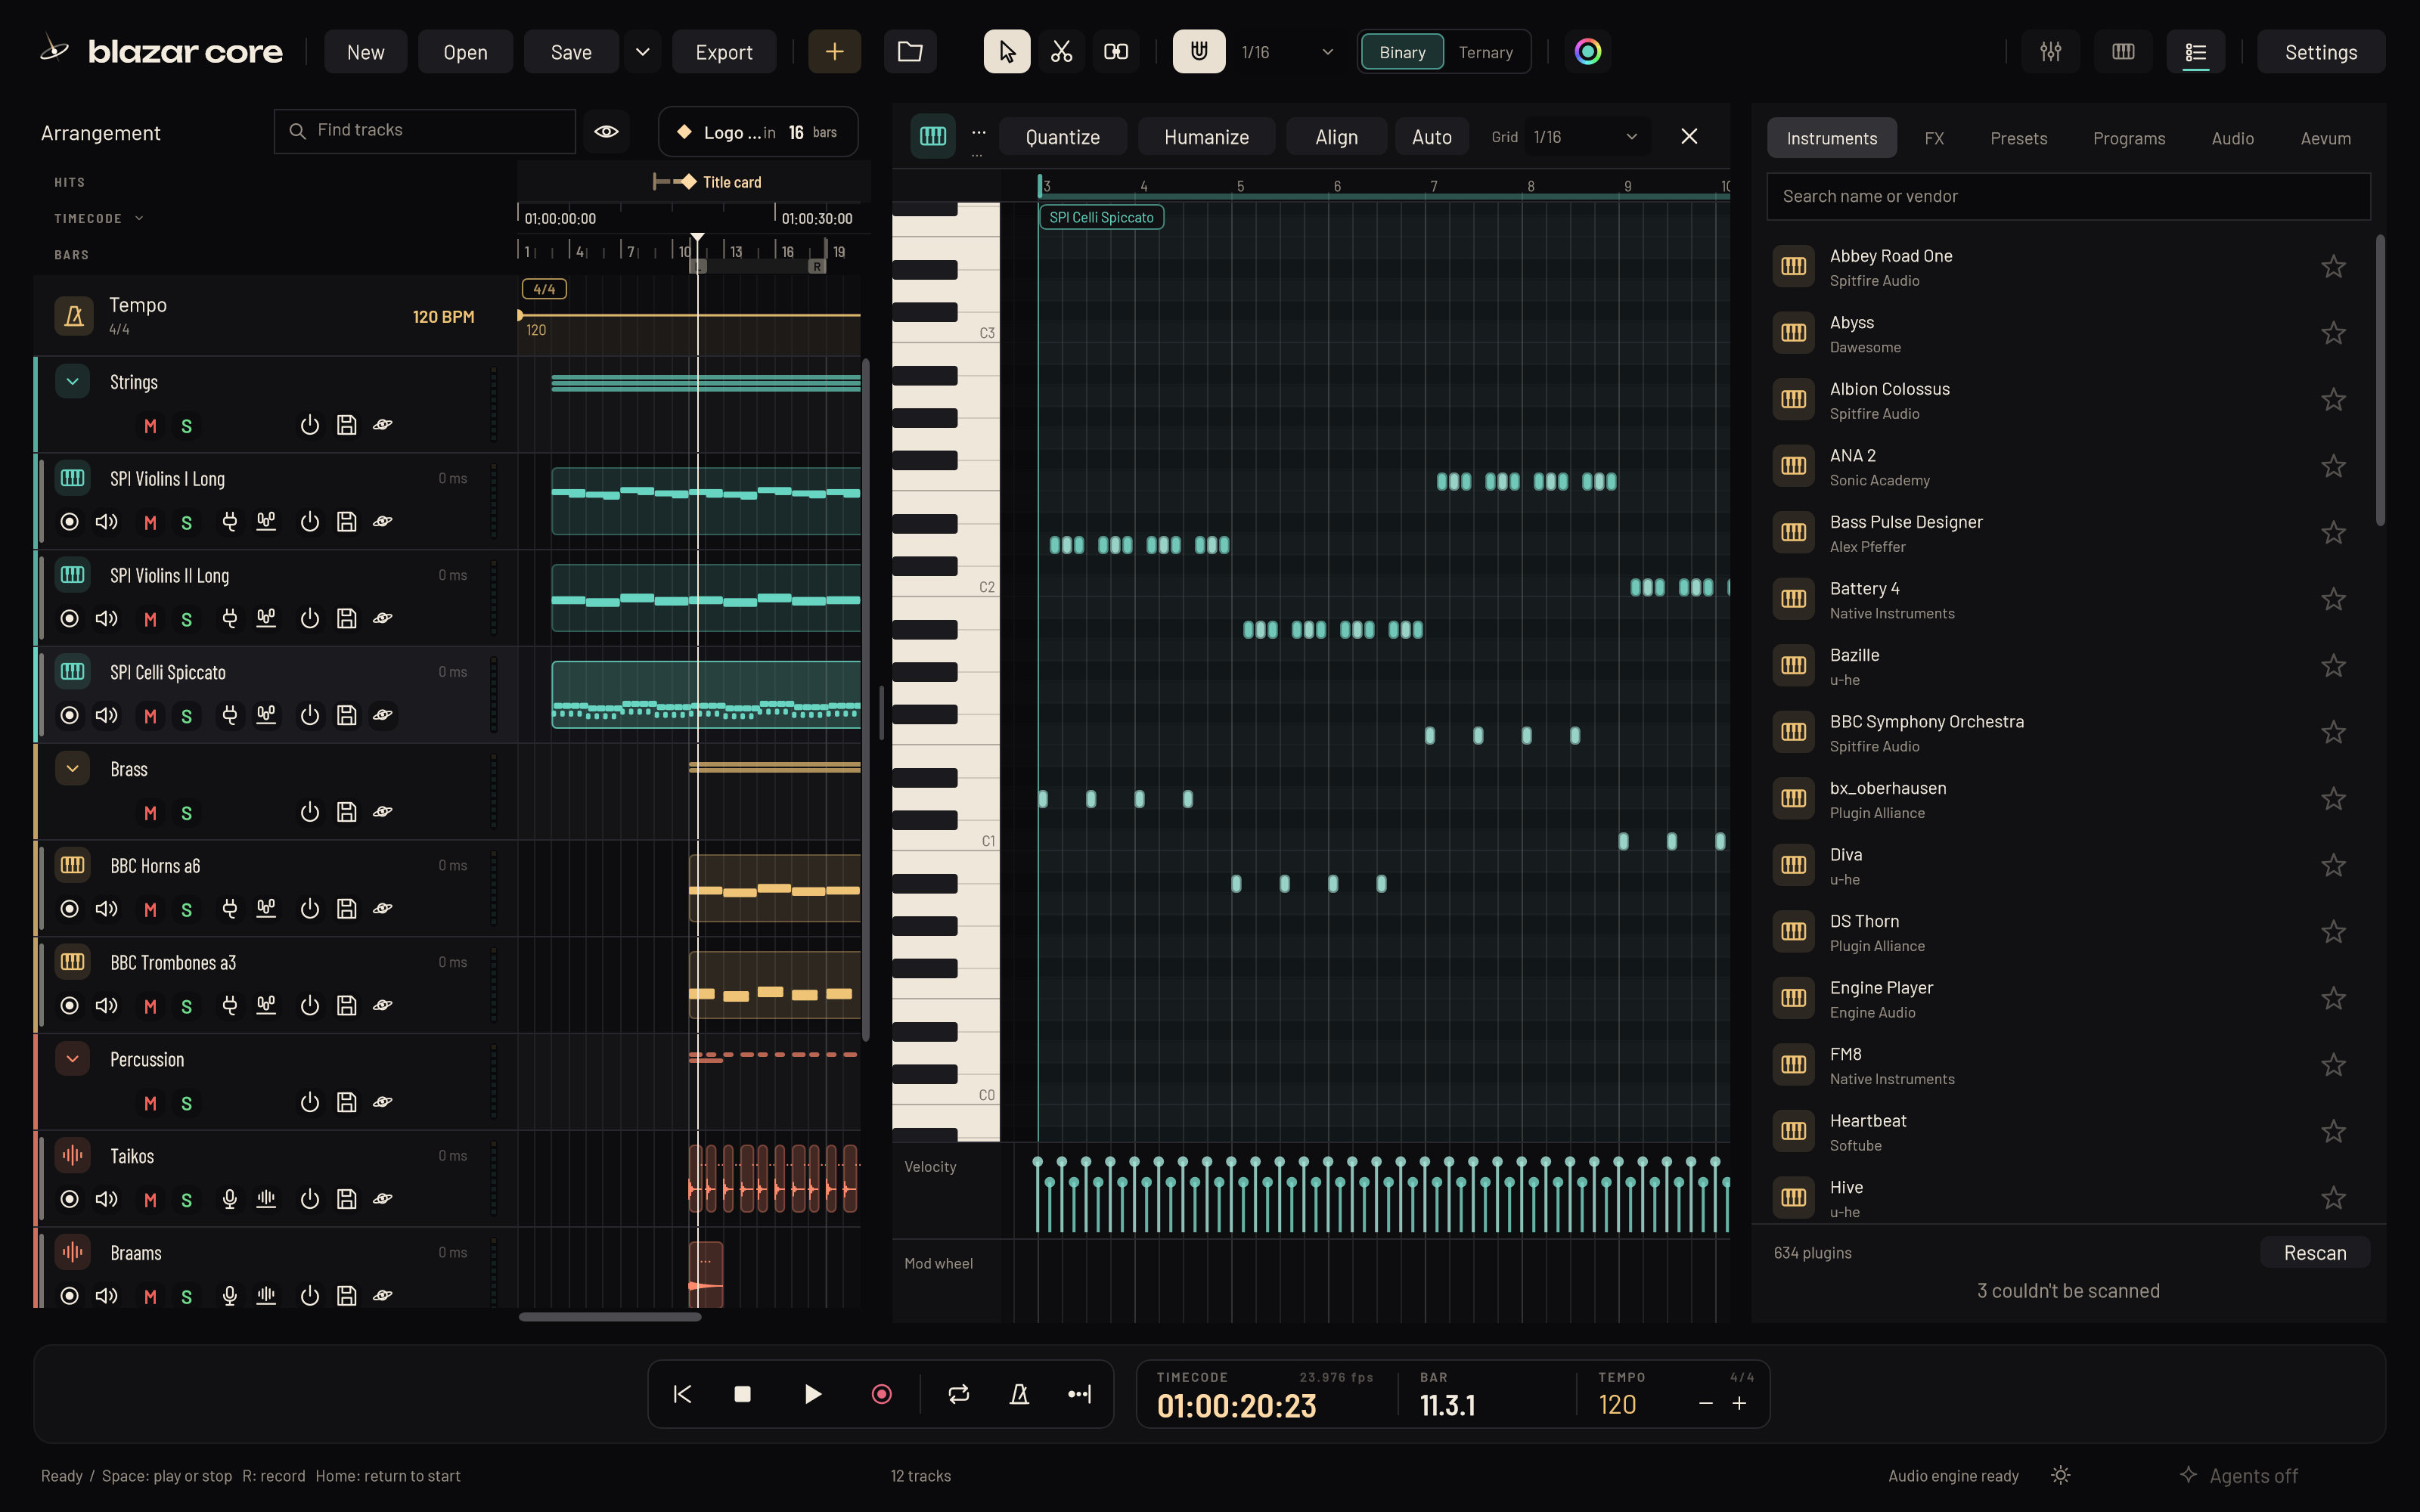Toggle the transport metronome icon
This screenshot has width=2420, height=1512.
coord(1019,1394)
